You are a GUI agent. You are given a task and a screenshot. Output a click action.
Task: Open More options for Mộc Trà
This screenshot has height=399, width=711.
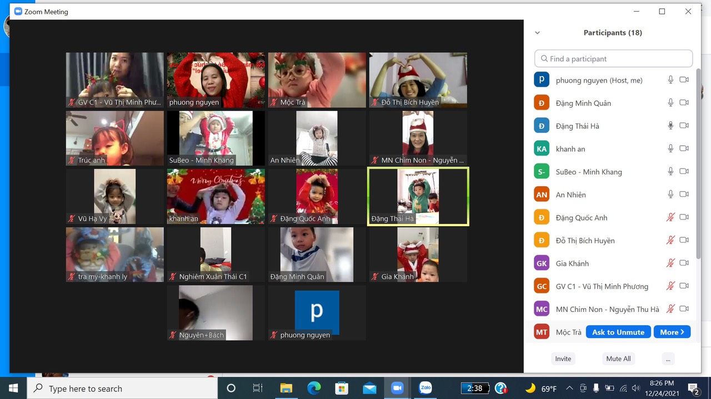[x=672, y=332]
